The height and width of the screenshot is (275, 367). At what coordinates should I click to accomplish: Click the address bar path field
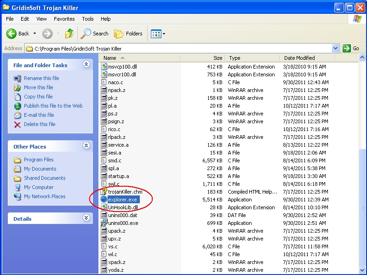[178, 48]
